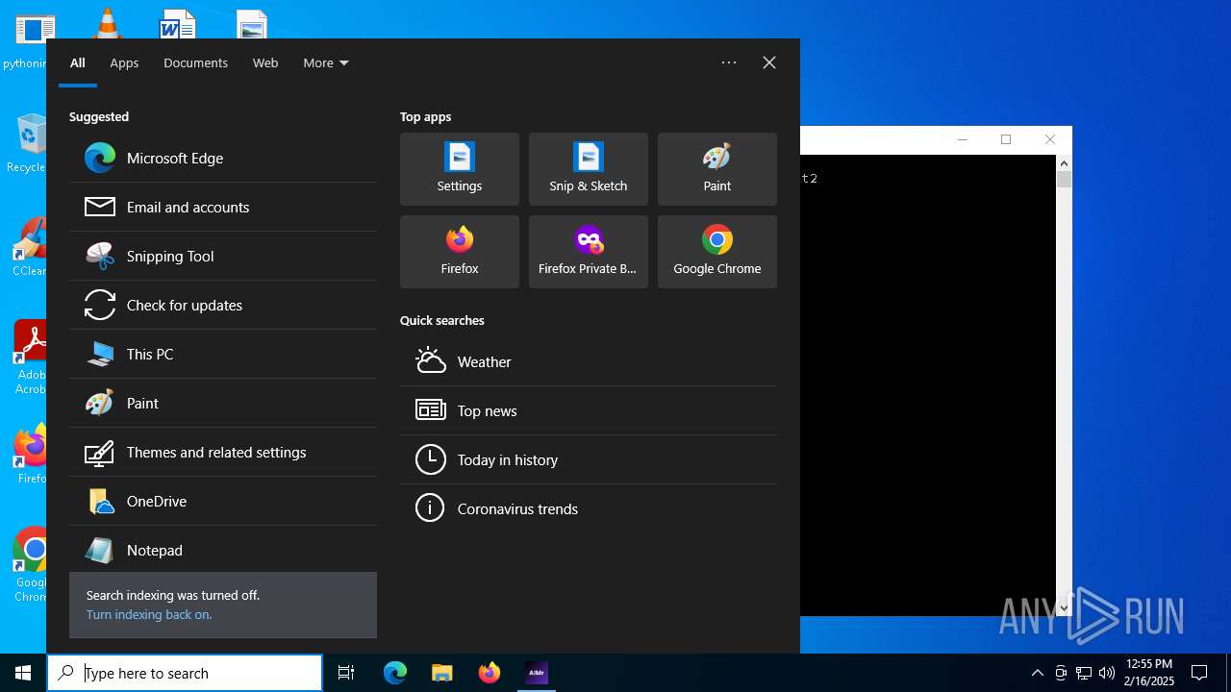This screenshot has height=692, width=1231.
Task: Open File Explorer from taskbar
Action: click(442, 673)
